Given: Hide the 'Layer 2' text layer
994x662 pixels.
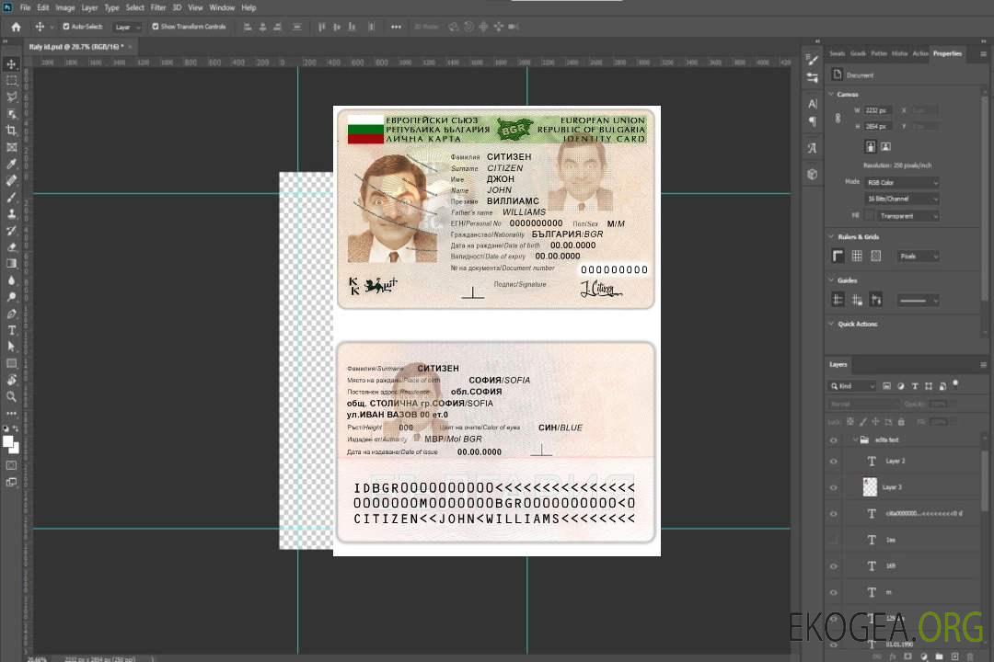Looking at the screenshot, I should click(834, 462).
